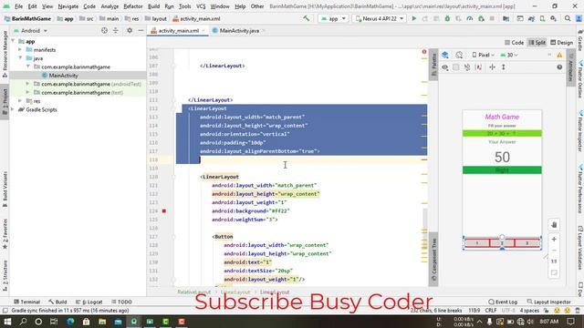
Task: Click the 4 spaces indent status entry
Action: 529,310
